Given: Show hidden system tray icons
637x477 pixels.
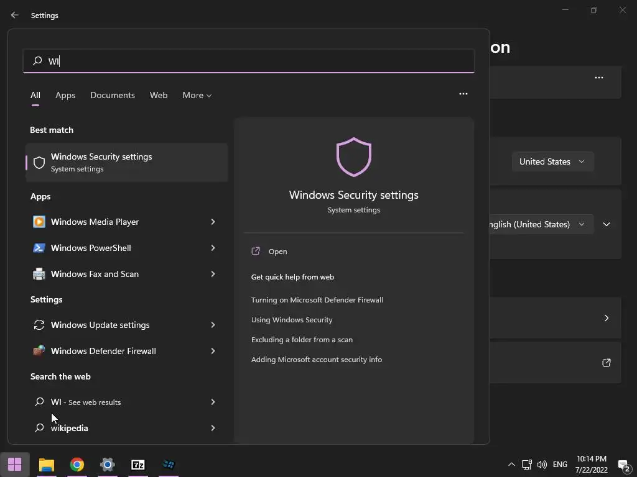Looking at the screenshot, I should click(511, 465).
